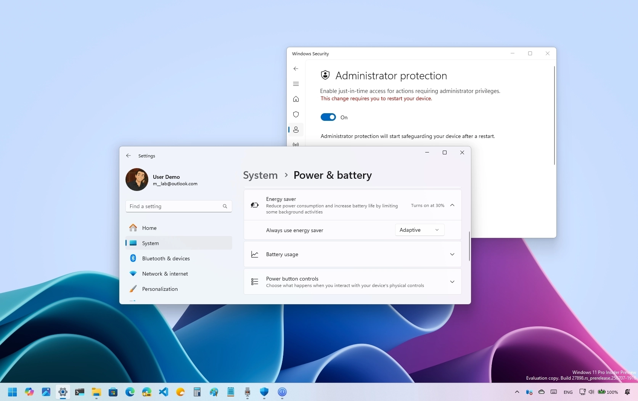Click Settings gear icon on taskbar
The width and height of the screenshot is (638, 401).
pos(63,392)
